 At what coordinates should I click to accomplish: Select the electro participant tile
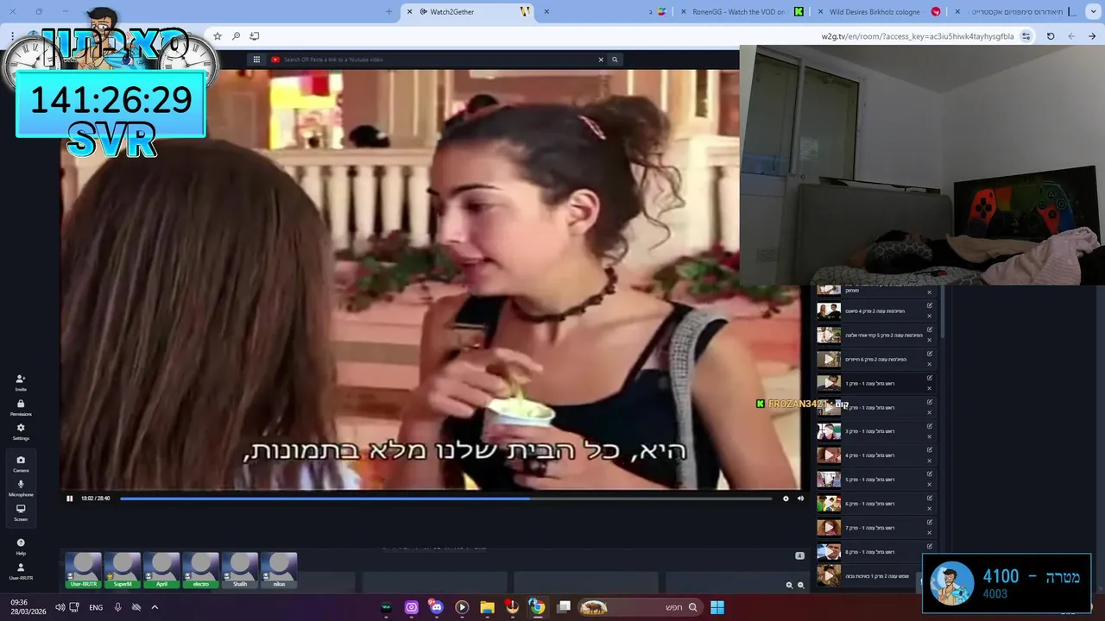click(201, 570)
